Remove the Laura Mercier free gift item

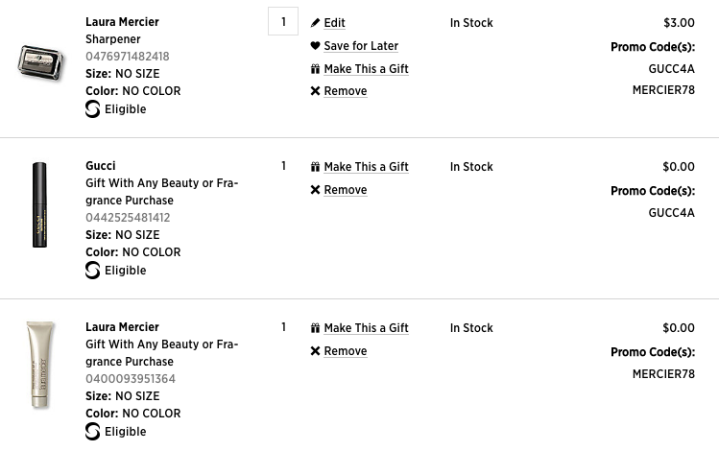346,351
